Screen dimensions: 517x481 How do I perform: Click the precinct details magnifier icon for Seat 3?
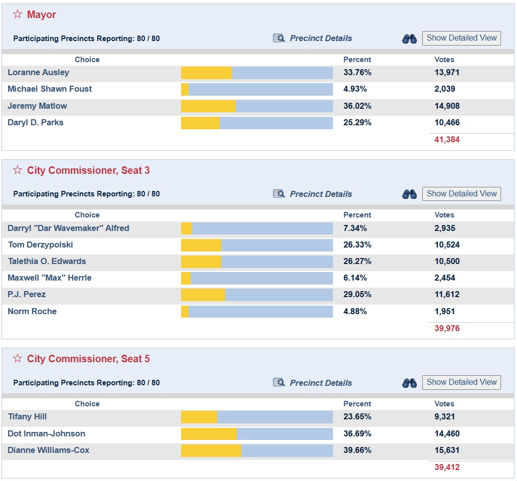tap(279, 194)
